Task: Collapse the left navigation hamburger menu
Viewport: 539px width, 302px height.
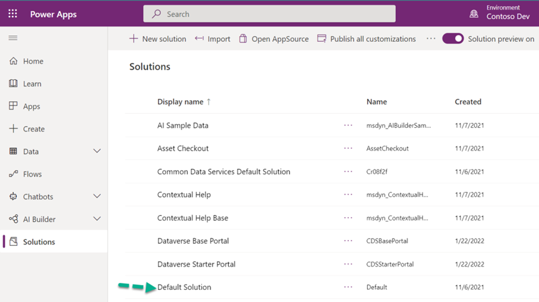Action: pyautogui.click(x=13, y=38)
